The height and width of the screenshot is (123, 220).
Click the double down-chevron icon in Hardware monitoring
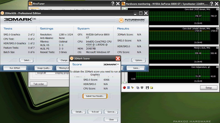142,87
